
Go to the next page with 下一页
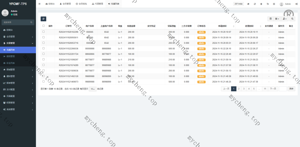[273, 89]
